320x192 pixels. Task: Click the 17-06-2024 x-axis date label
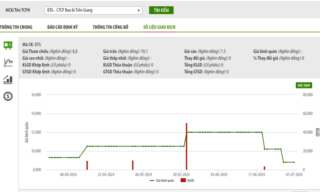[257, 175]
